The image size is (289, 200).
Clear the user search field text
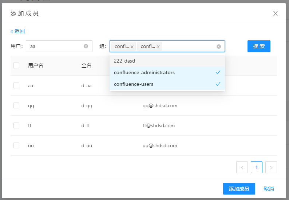[x=86, y=46]
